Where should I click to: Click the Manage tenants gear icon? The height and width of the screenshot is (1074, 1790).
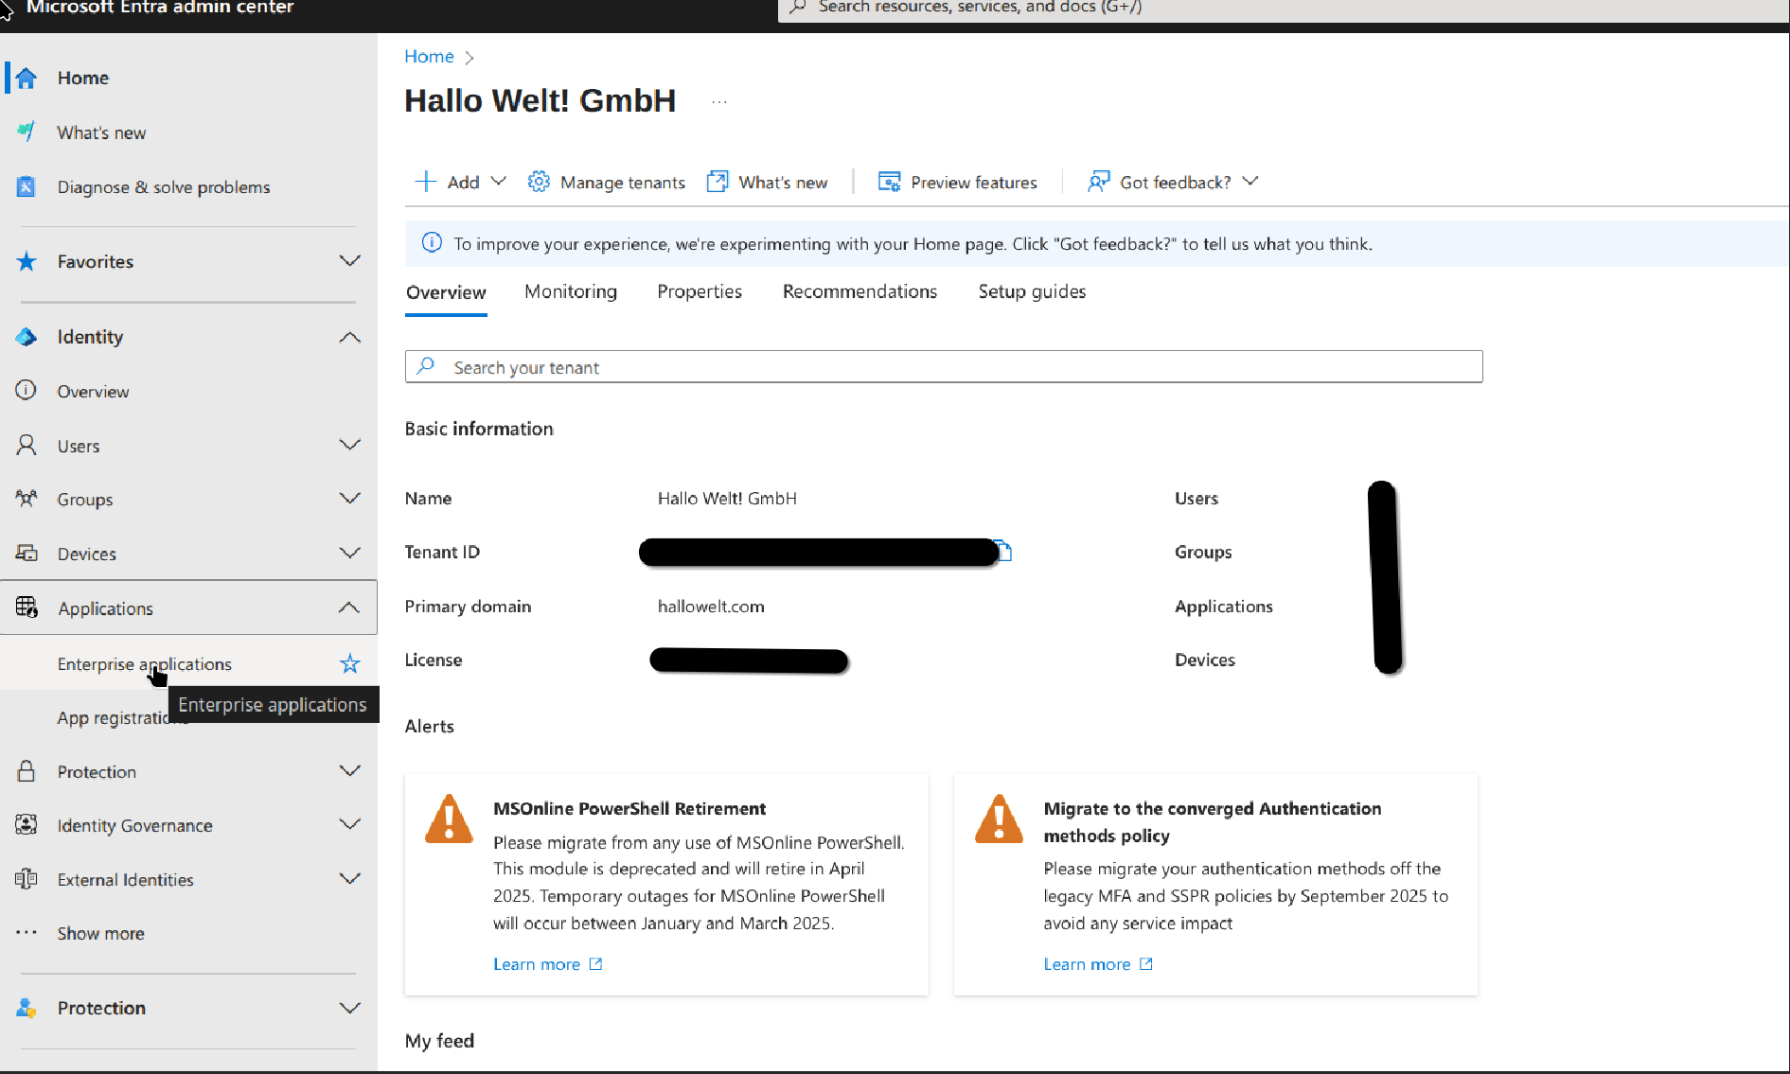click(539, 182)
